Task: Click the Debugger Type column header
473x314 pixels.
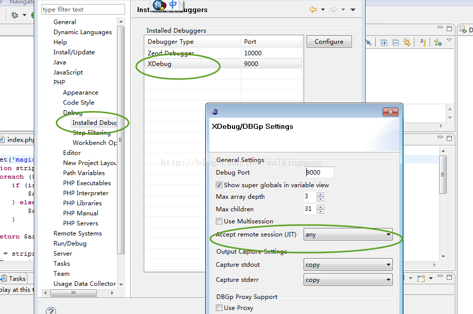Action: [193, 42]
